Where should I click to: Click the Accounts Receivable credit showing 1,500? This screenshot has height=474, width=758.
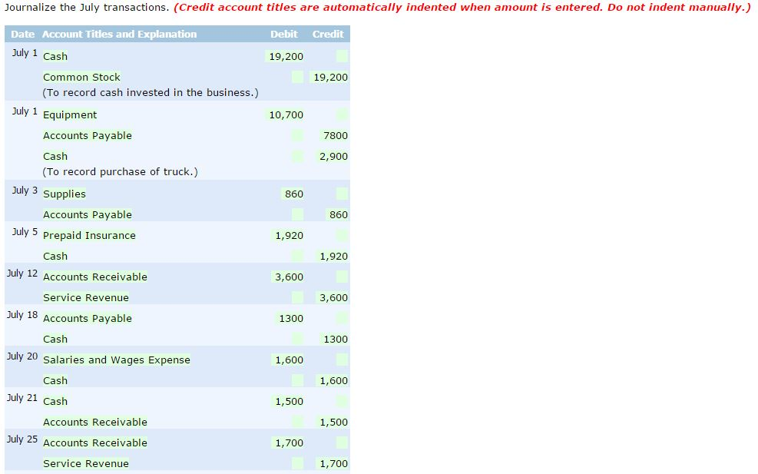(x=330, y=422)
